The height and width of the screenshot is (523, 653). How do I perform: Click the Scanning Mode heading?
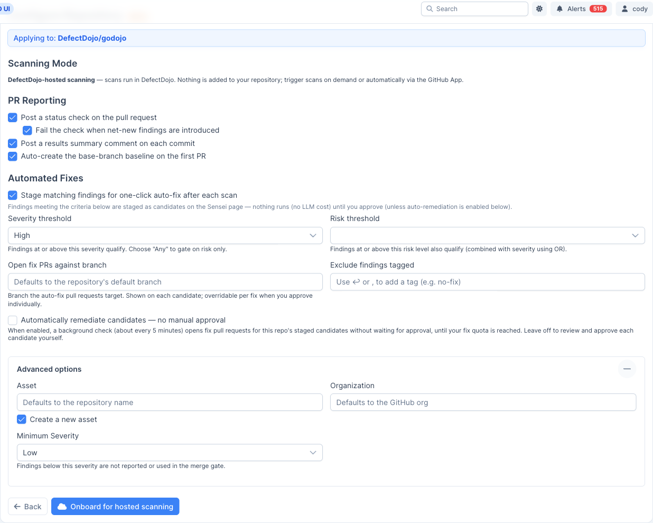pos(43,63)
